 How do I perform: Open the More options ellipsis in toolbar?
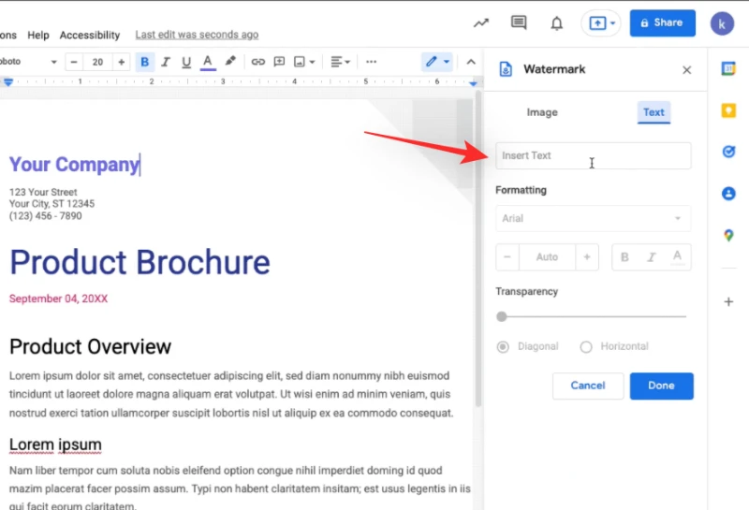[x=371, y=62]
